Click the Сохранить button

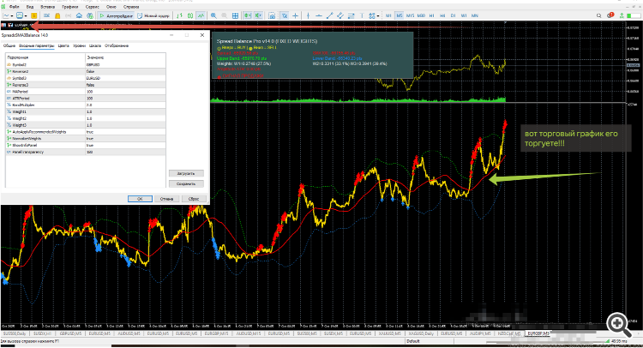pyautogui.click(x=186, y=184)
